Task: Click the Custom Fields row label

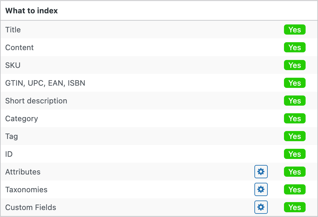Action: (31, 207)
